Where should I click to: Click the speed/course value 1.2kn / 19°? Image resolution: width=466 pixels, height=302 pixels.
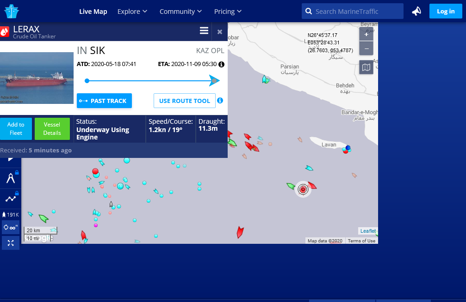(165, 130)
